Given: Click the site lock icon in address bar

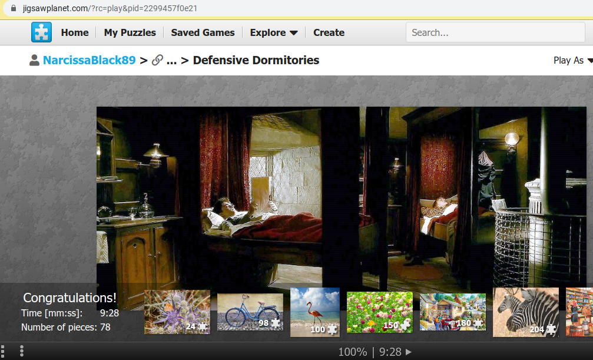Looking at the screenshot, I should [14, 8].
